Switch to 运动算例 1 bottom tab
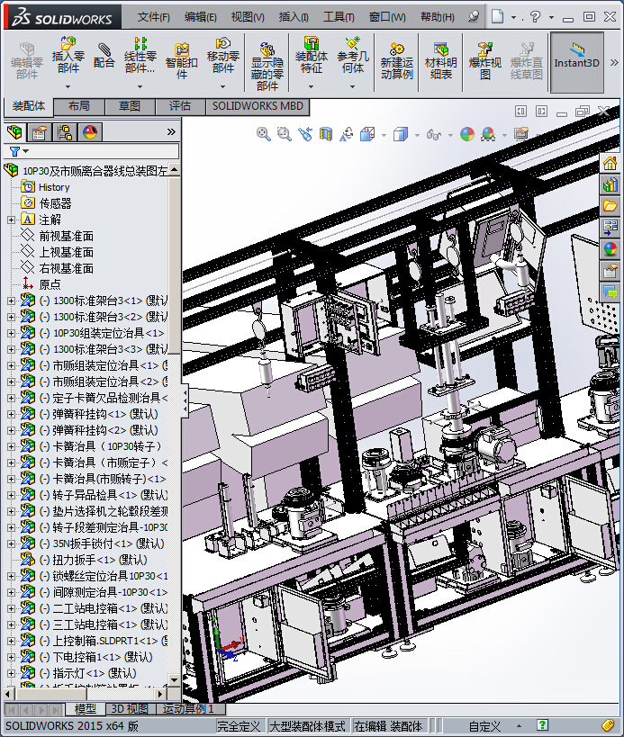Image resolution: width=624 pixels, height=737 pixels. [x=188, y=709]
